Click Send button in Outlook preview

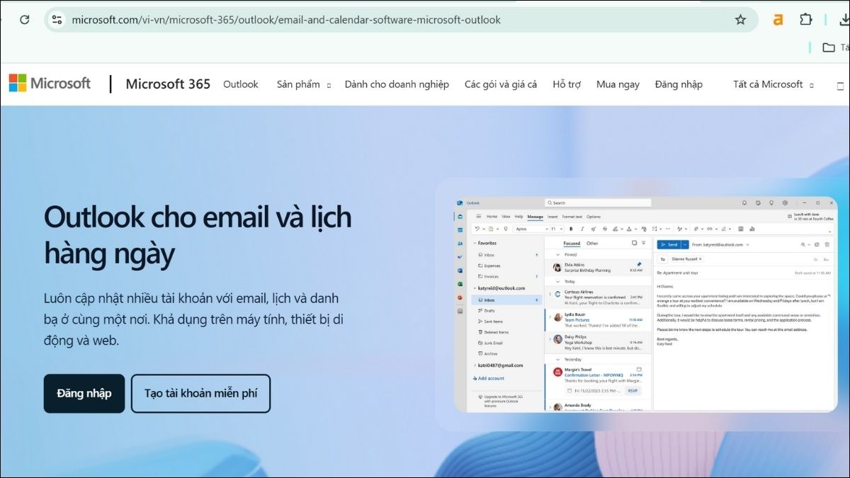click(669, 244)
